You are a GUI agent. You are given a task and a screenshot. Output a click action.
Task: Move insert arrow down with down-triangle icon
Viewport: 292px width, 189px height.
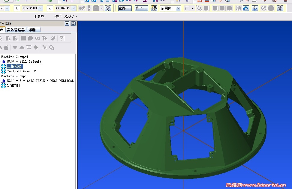tap(15, 47)
